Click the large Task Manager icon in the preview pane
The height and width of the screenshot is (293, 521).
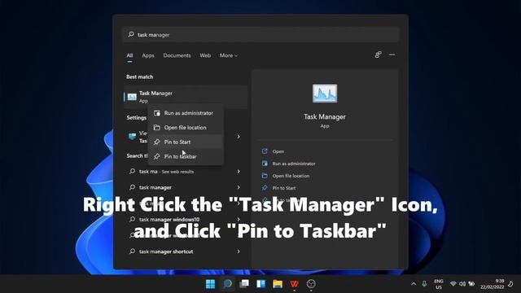pyautogui.click(x=325, y=94)
